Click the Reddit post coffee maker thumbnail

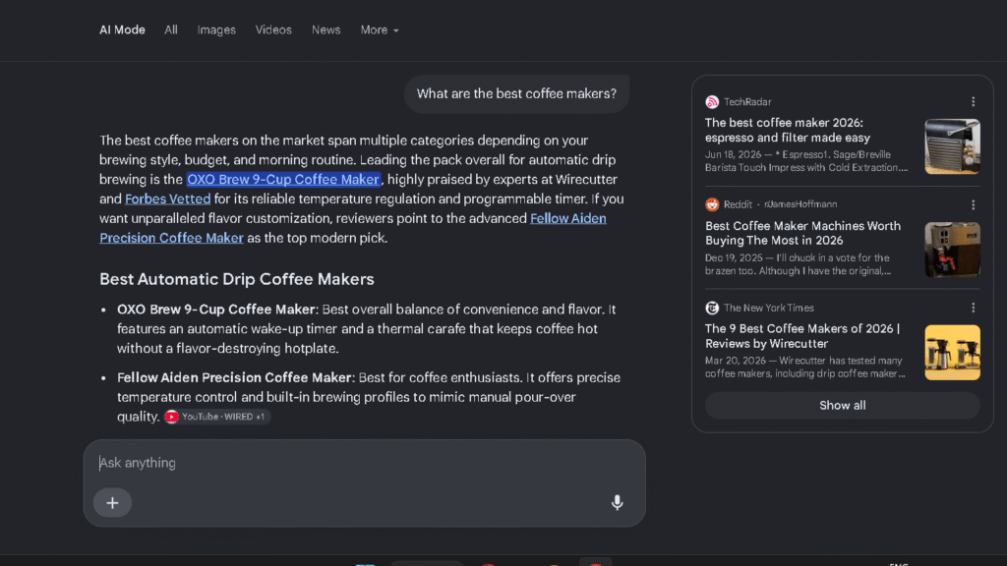point(952,250)
